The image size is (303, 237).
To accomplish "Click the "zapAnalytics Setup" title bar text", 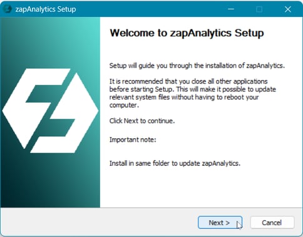I will pos(46,9).
